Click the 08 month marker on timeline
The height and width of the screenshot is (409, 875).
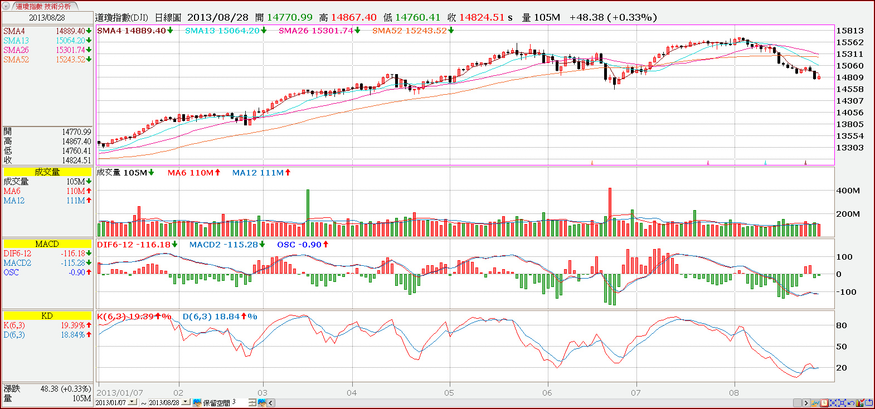point(734,393)
